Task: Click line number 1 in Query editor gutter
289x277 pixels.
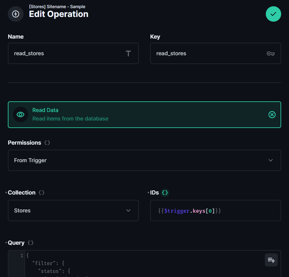Action: coord(22,256)
